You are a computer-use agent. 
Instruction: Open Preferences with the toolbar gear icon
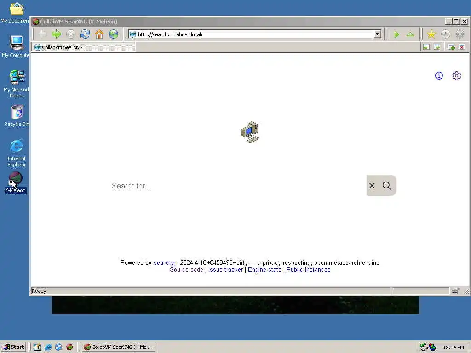pos(460,34)
